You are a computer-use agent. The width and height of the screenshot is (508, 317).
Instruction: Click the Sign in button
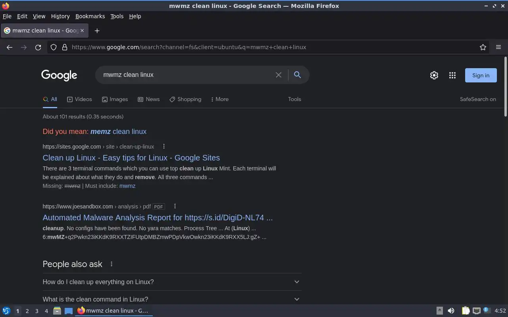click(481, 75)
